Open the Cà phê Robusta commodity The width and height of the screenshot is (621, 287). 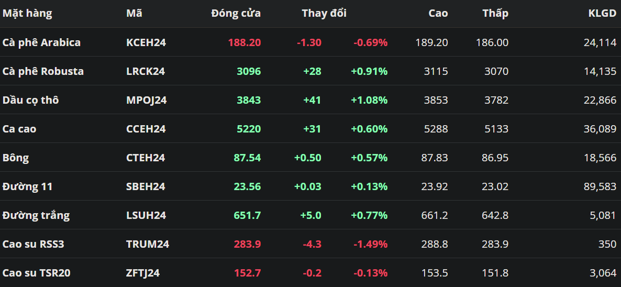tap(43, 71)
